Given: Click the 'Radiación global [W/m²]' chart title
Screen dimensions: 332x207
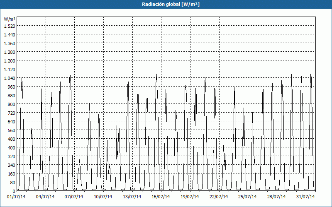Looking at the screenshot, I should click(171, 4).
